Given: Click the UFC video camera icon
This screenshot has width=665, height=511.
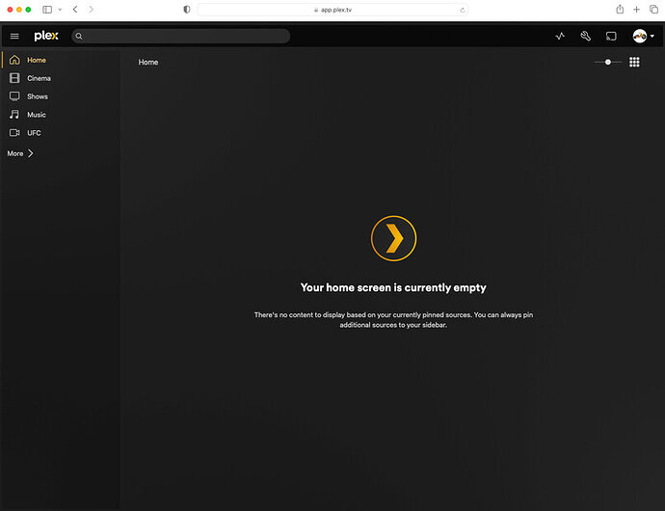Looking at the screenshot, I should (x=14, y=133).
